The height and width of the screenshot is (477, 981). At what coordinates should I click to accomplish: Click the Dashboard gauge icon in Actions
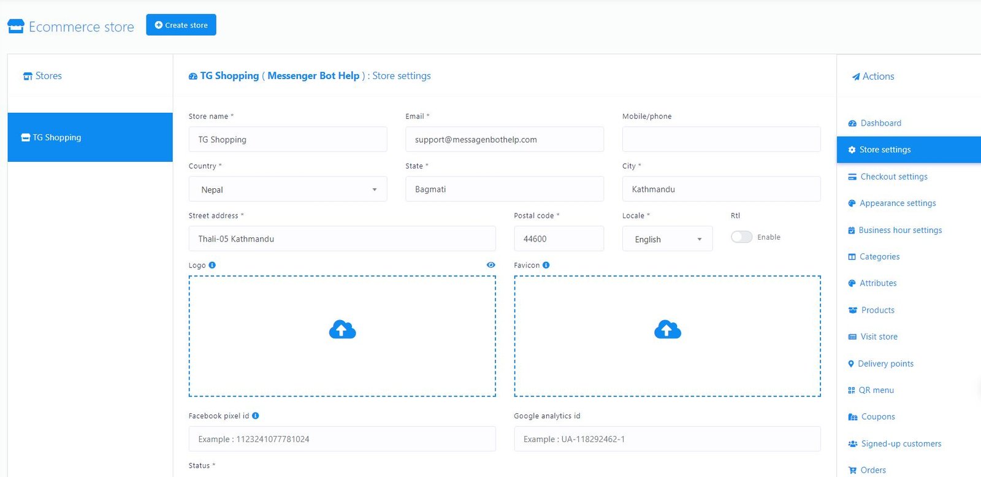(852, 123)
